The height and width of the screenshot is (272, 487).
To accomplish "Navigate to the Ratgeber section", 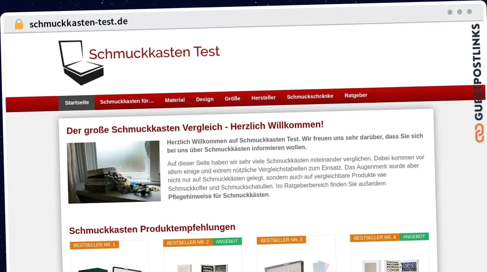I will coord(356,95).
